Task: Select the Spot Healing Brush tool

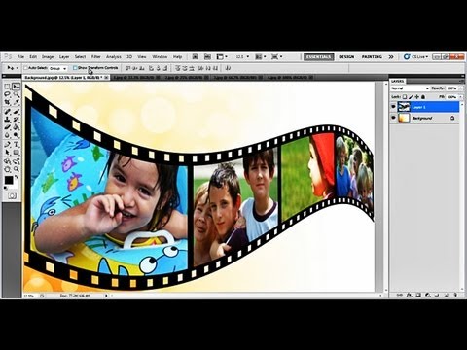Action: (7, 112)
